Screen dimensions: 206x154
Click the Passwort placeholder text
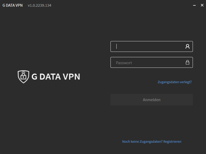coord(124,63)
